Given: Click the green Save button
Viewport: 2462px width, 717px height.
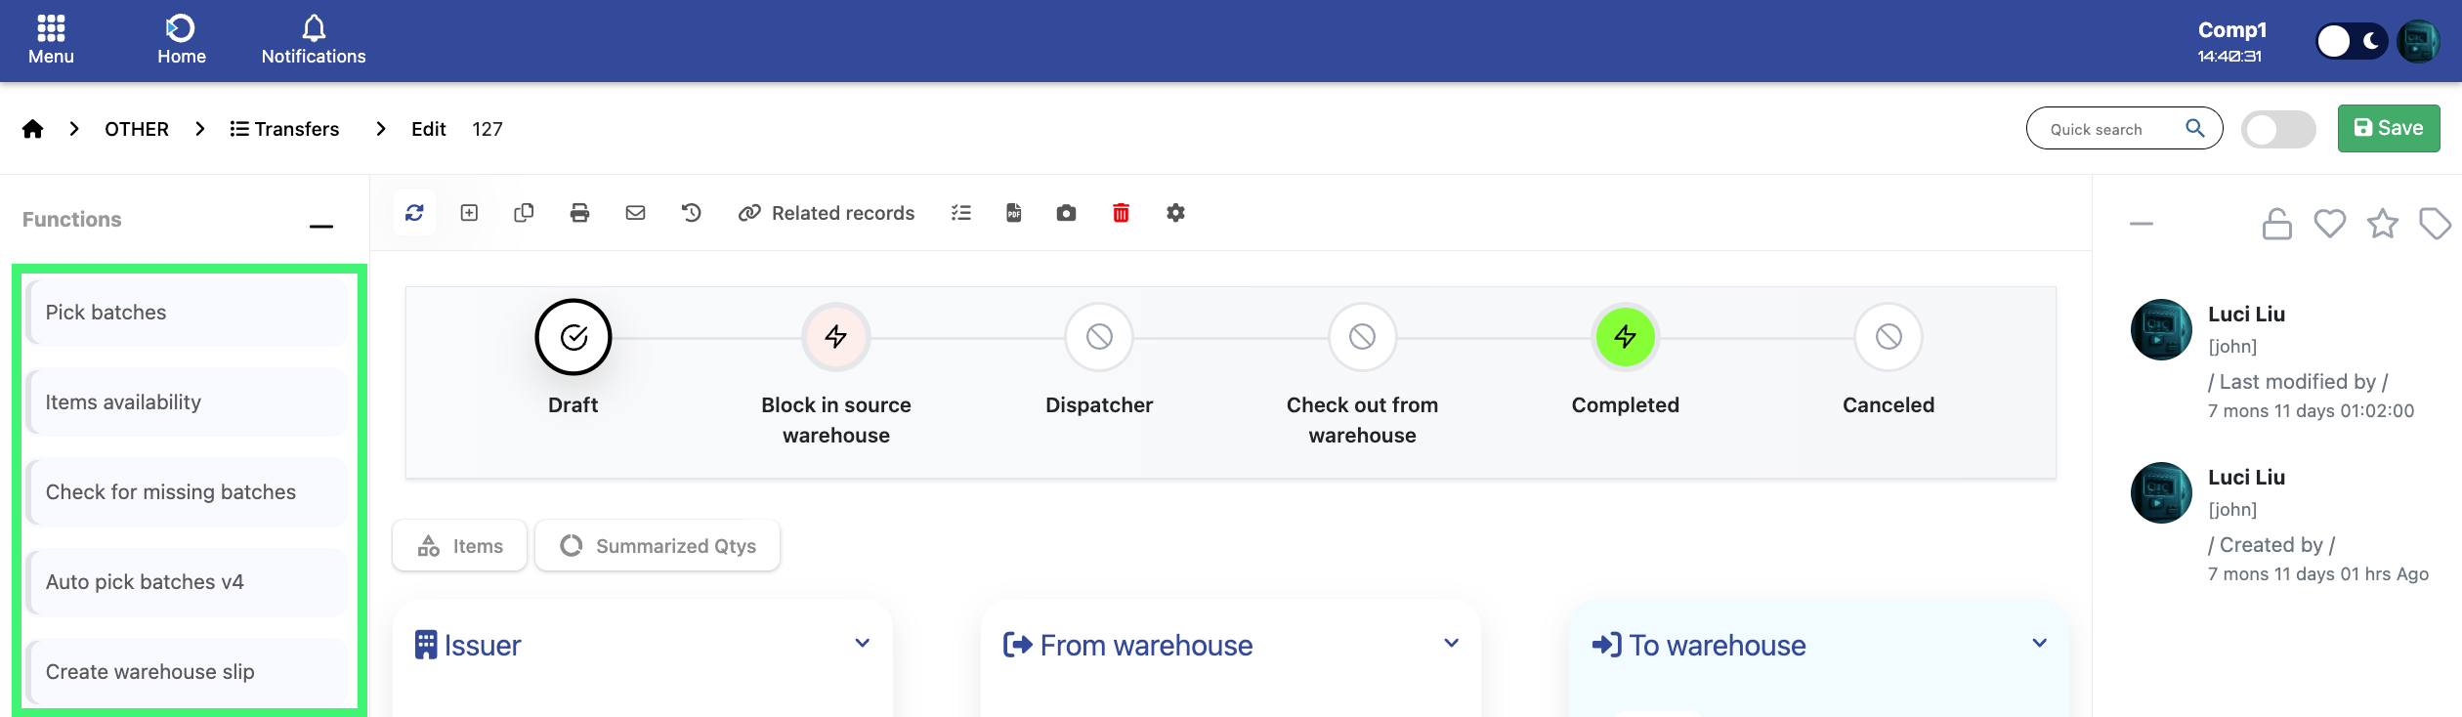Looking at the screenshot, I should (x=2388, y=128).
